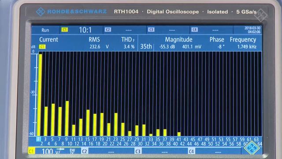Tap the magnitude reading -55.3 dB
Screen dimensions: 282x159
point(167,47)
